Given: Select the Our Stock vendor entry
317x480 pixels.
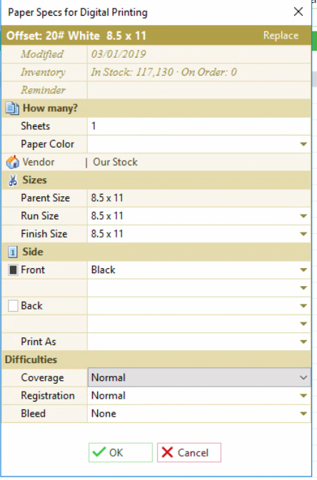Looking at the screenshot, I should click(x=115, y=162).
